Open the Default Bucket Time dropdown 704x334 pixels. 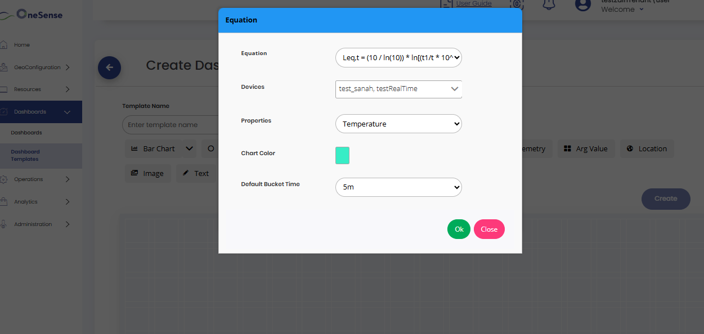[398, 187]
